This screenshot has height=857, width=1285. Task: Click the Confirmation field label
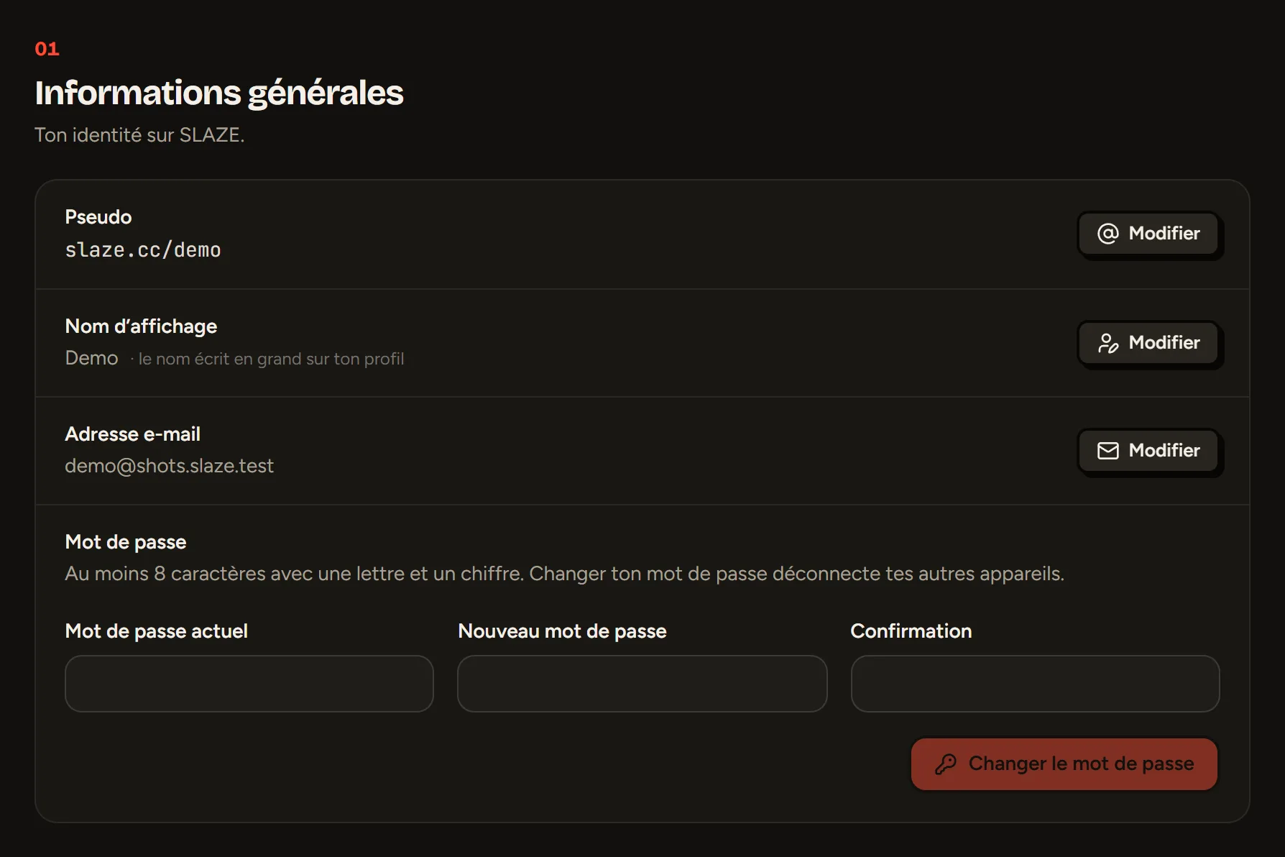point(911,631)
